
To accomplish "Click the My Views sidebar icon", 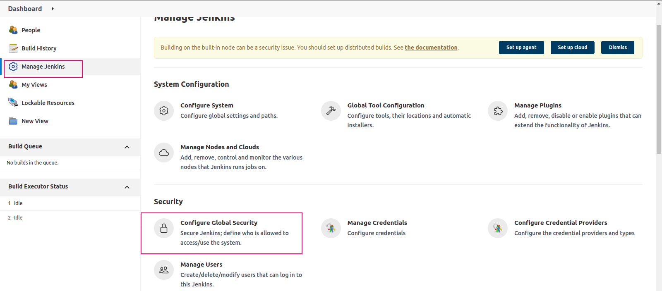I will (13, 85).
